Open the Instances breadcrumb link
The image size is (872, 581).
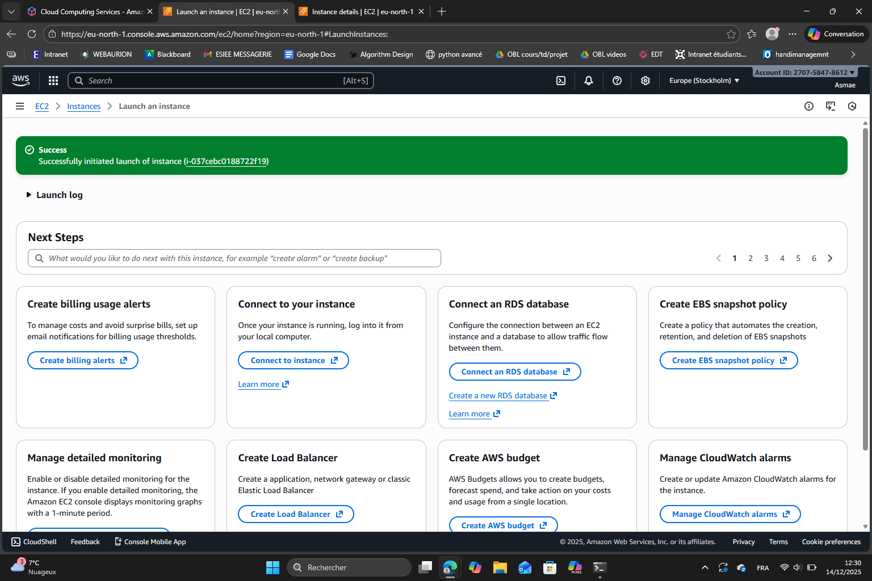tap(83, 106)
